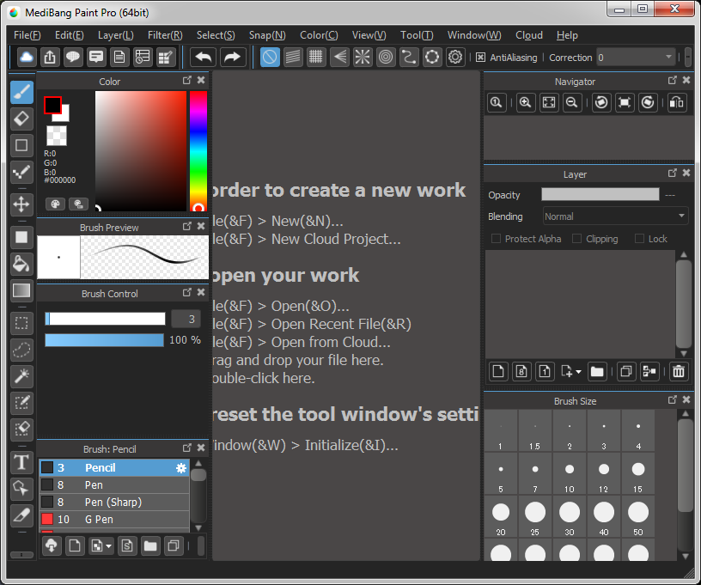
Task: Select the Magic Wand tool
Action: coord(21,376)
